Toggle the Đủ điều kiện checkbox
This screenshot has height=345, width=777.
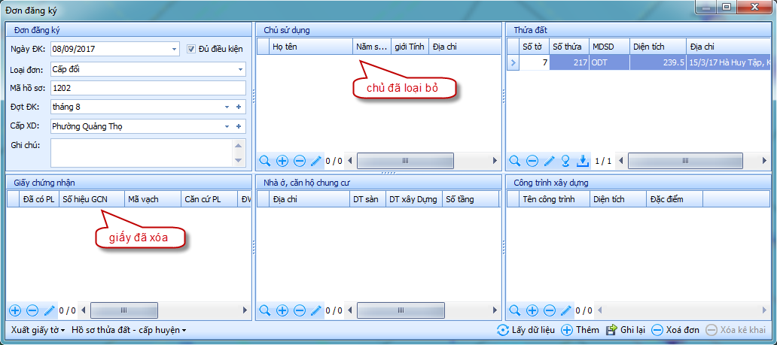tap(192, 49)
